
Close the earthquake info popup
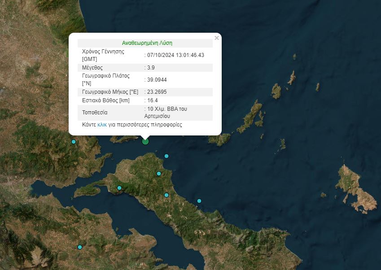217,38
